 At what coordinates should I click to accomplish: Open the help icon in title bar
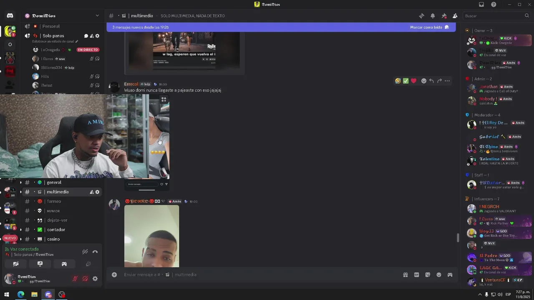494,5
